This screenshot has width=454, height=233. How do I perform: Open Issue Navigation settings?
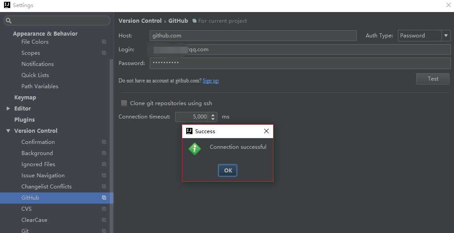pos(43,176)
